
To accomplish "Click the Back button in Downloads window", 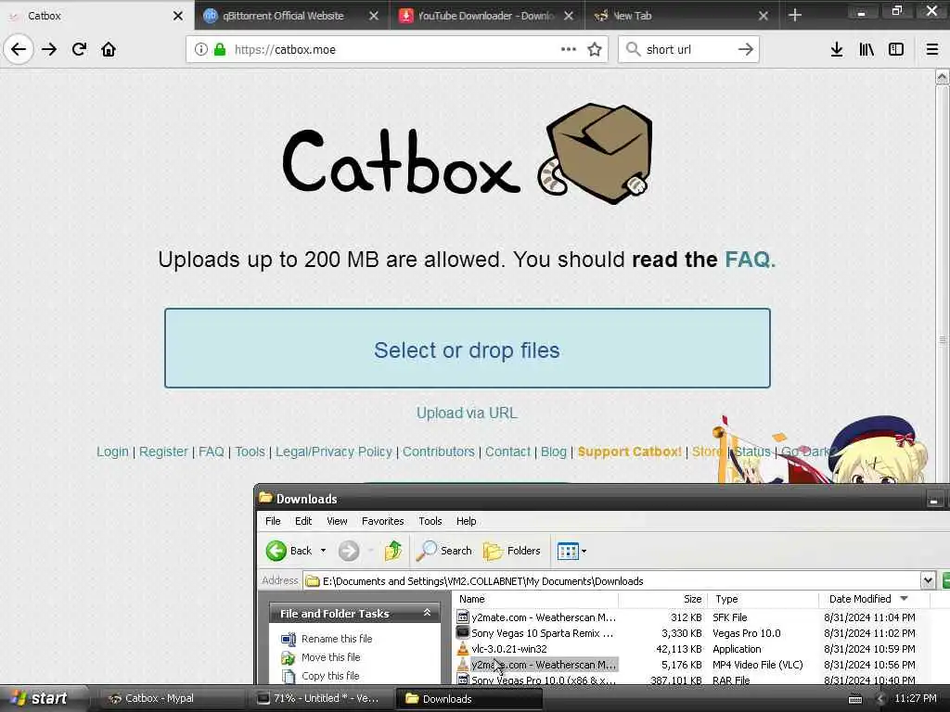I will point(289,551).
